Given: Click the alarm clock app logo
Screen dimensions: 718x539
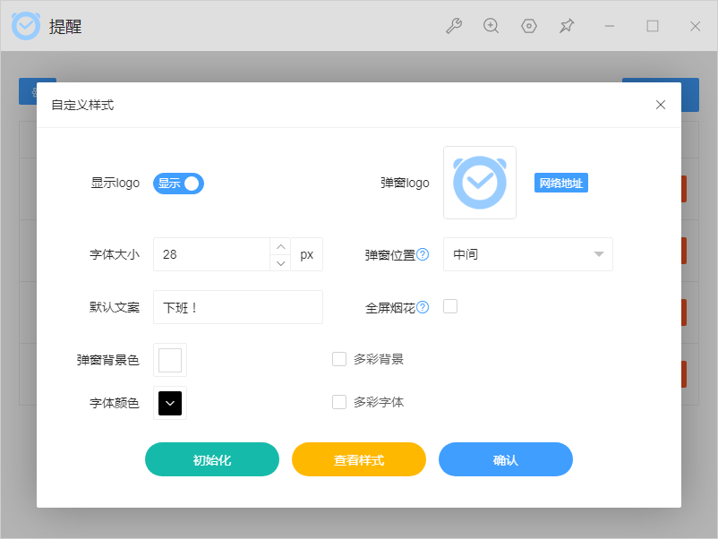Looking at the screenshot, I should tap(26, 26).
